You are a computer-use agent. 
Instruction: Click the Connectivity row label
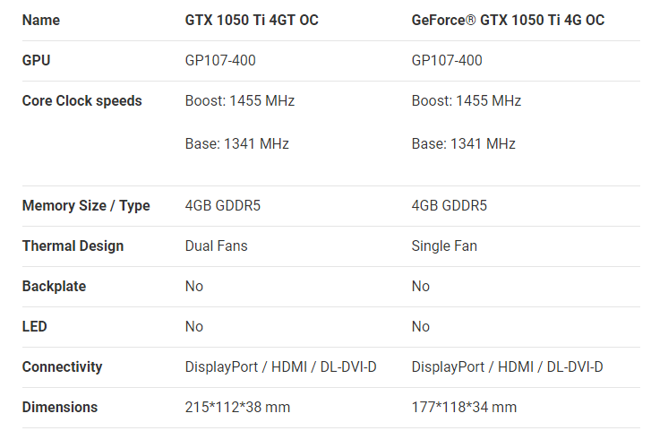tap(62, 366)
